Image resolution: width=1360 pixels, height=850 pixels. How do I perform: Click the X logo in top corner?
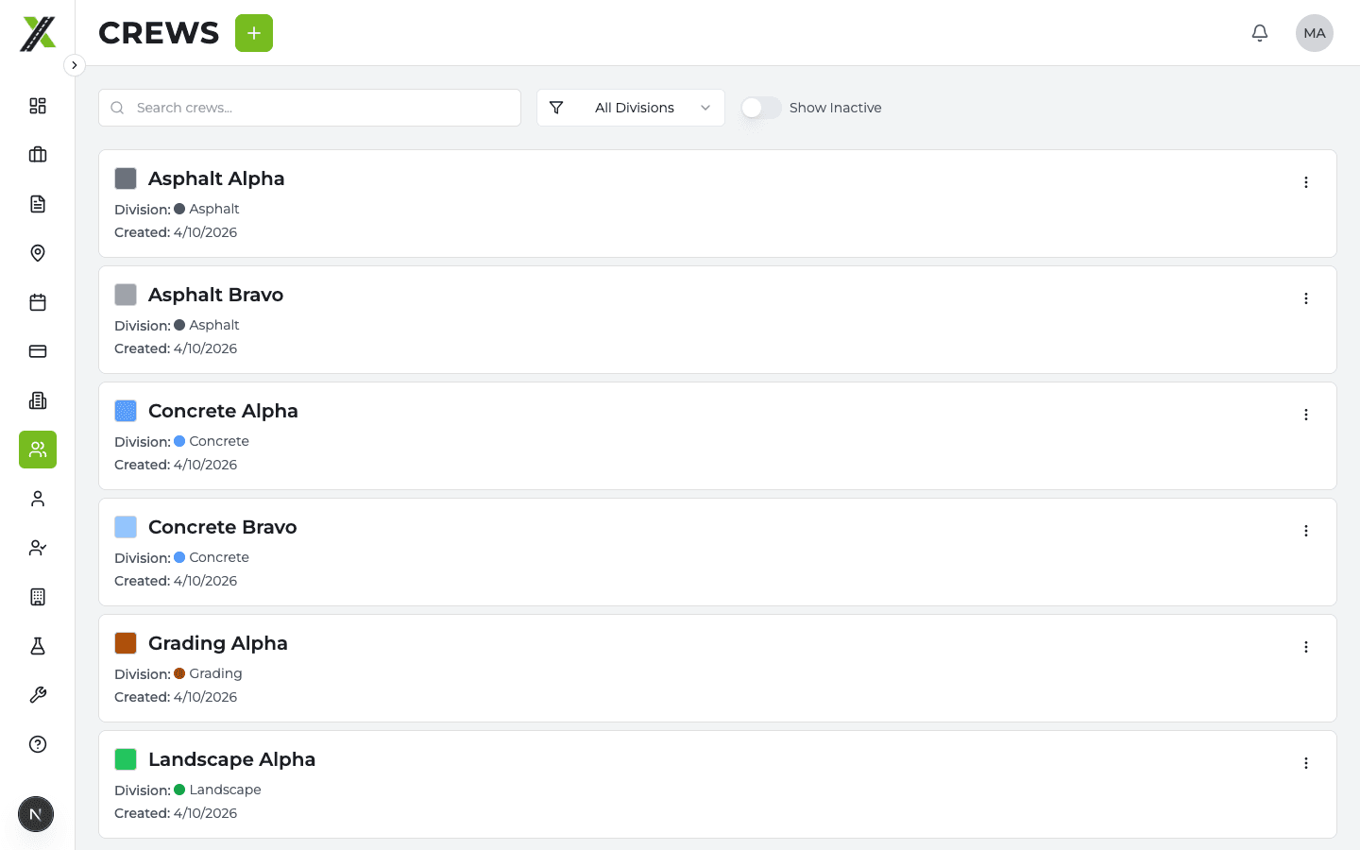coord(38,33)
